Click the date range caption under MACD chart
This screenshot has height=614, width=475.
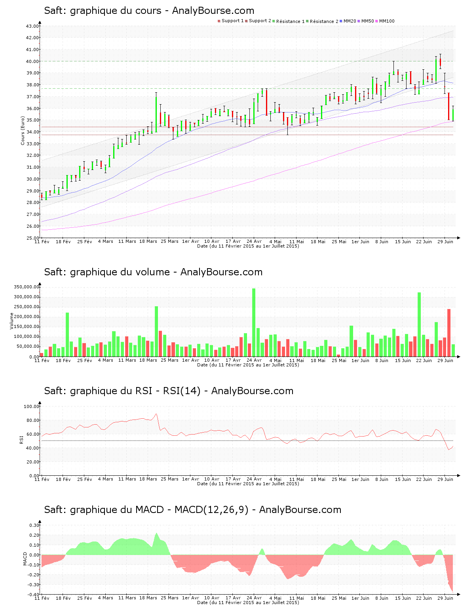tap(248, 603)
